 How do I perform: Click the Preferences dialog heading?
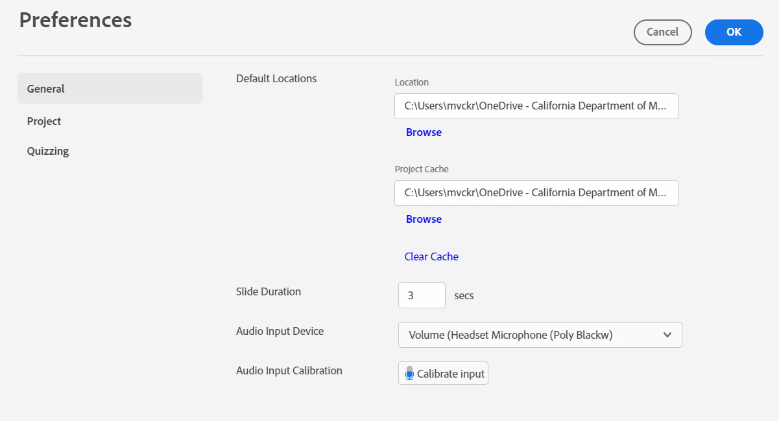tap(75, 20)
